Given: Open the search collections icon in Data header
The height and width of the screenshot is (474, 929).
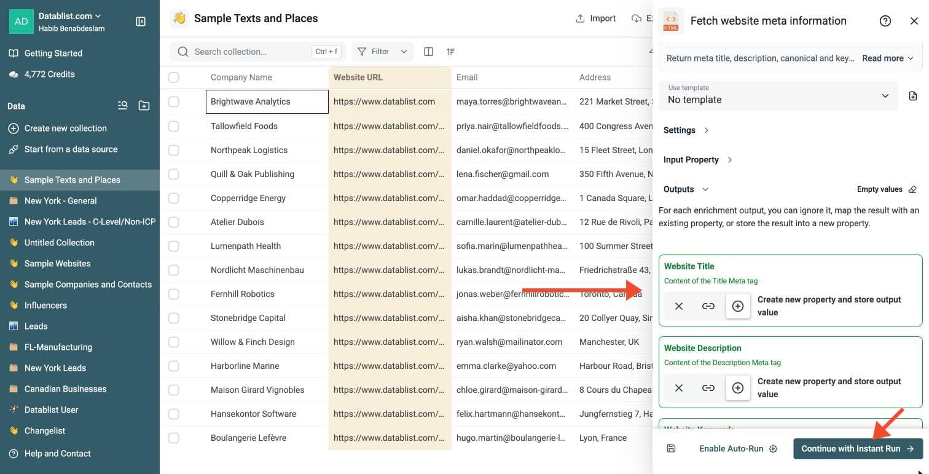Looking at the screenshot, I should click(123, 106).
